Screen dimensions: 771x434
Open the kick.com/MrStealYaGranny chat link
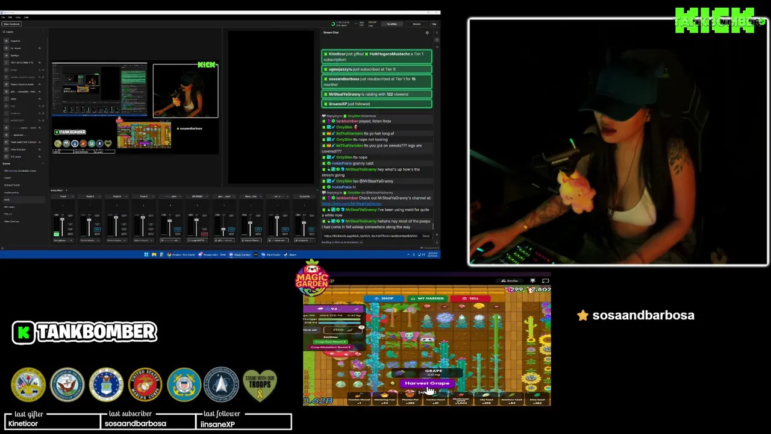(x=351, y=204)
